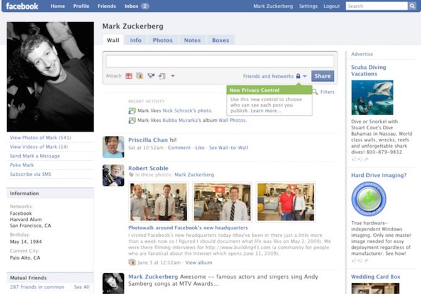Click Logout
Viewport: 421px width, 294px height.
coord(332,6)
